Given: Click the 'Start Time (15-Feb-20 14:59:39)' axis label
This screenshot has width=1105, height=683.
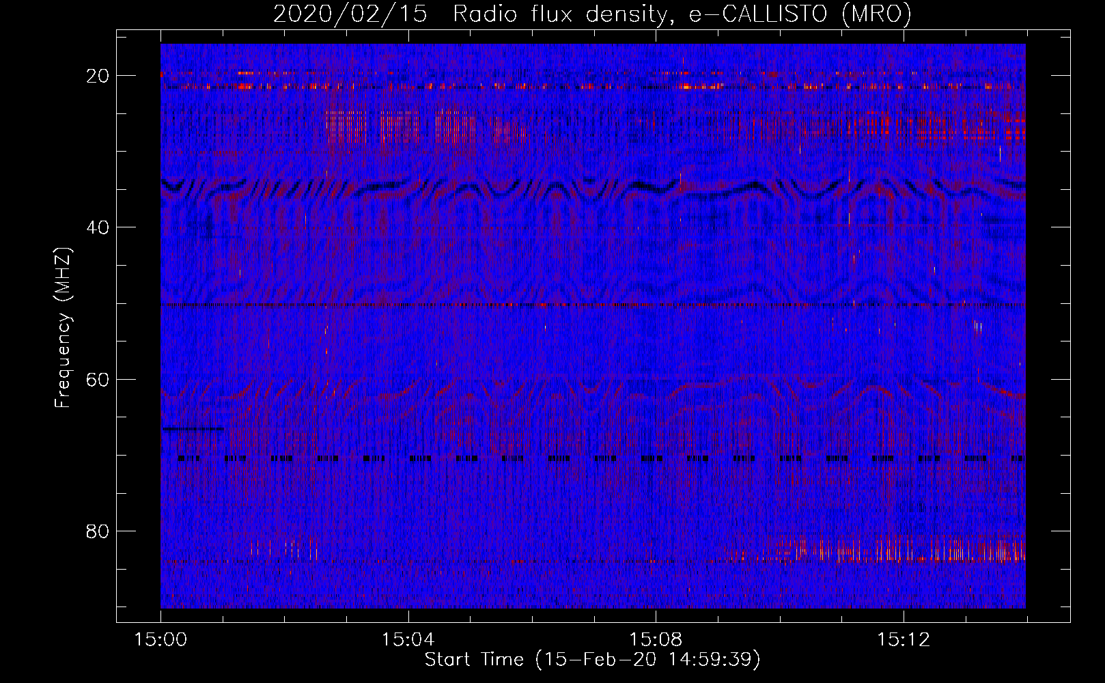Looking at the screenshot, I should click(x=592, y=660).
